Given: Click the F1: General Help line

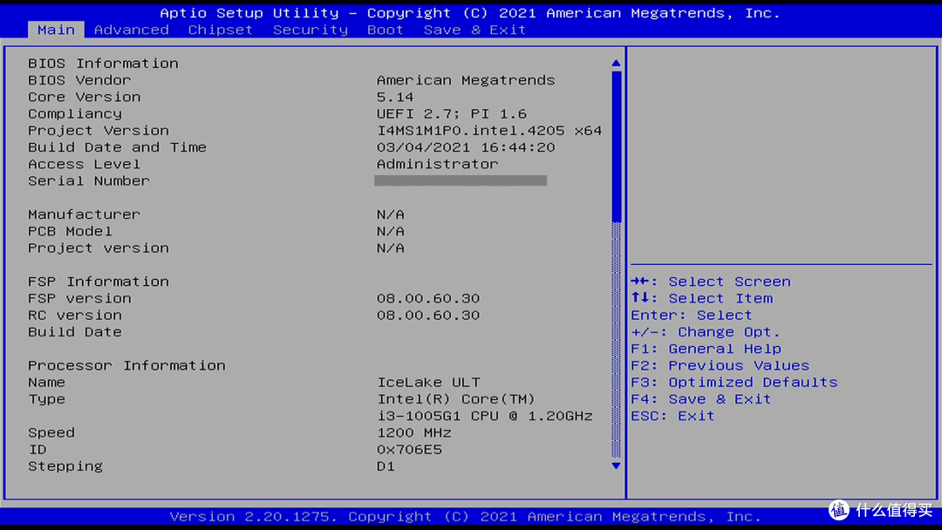Looking at the screenshot, I should [x=706, y=349].
